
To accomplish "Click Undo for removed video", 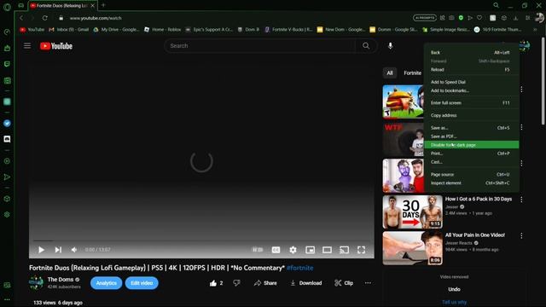I will 454,289.
